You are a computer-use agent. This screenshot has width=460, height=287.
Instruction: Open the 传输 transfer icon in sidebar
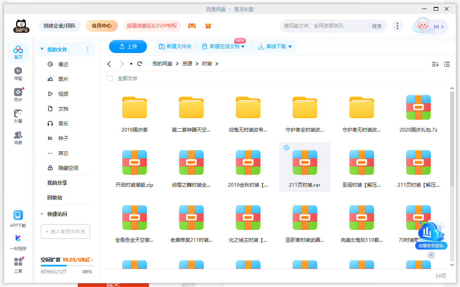point(18,73)
